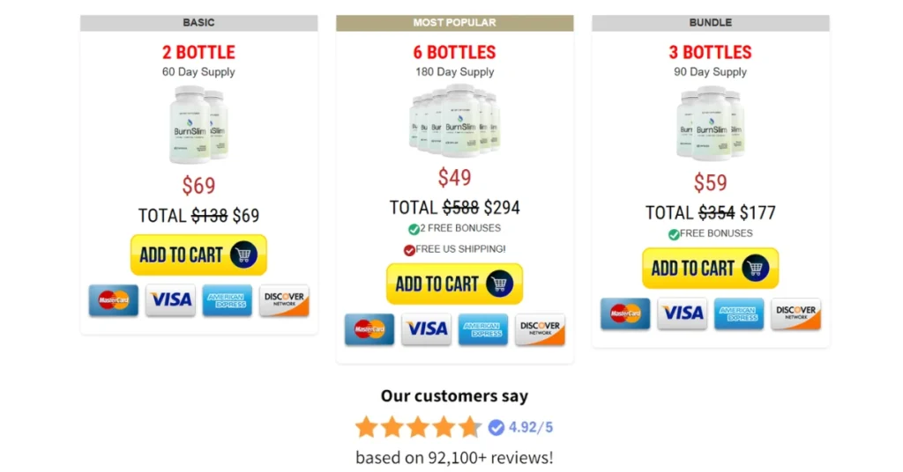Click red checkmark beside Free US Shipping

tap(409, 250)
